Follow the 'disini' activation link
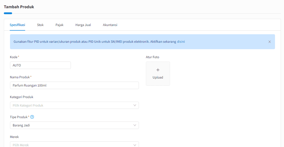This screenshot has height=147, width=284. click(x=181, y=41)
